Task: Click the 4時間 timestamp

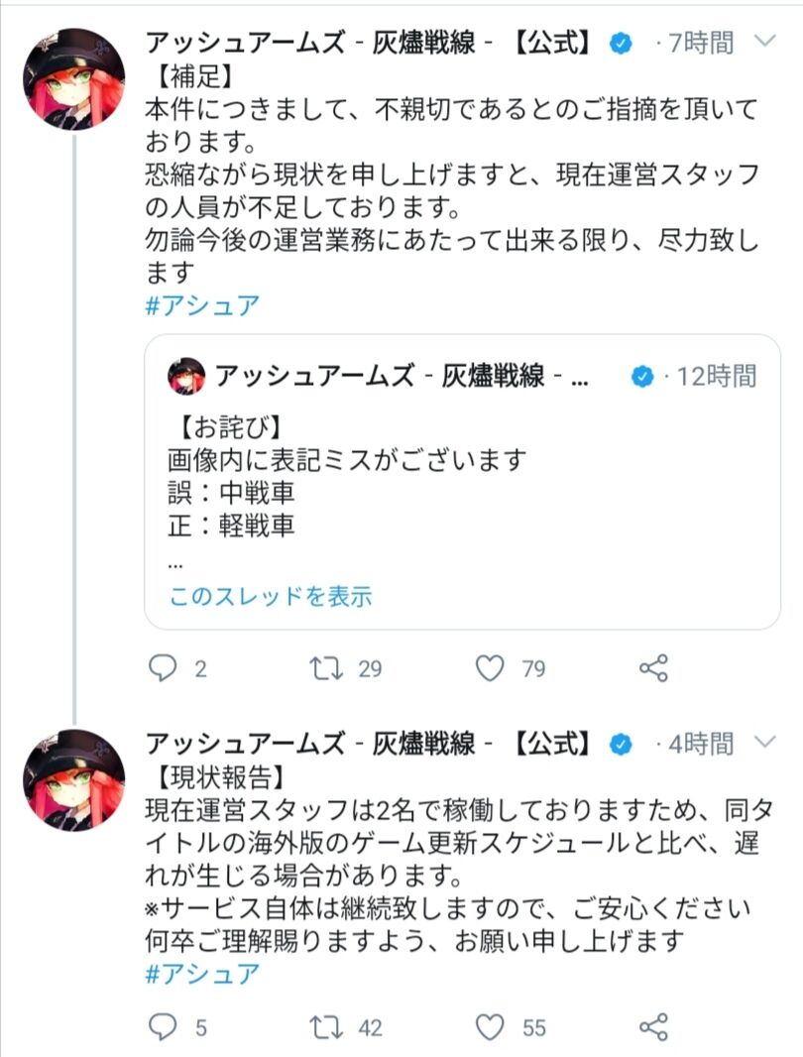Action: click(x=701, y=745)
